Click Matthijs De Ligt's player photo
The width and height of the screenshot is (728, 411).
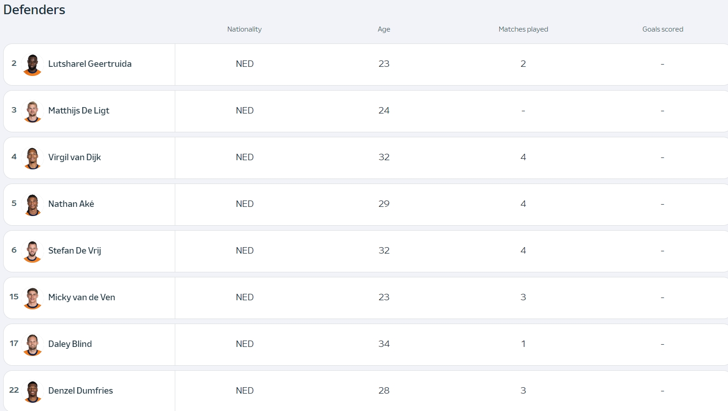[32, 111]
